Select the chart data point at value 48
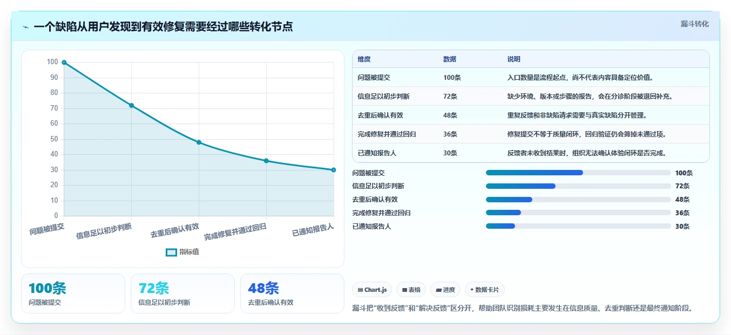Screen dimensions: 731x335 click(199, 142)
